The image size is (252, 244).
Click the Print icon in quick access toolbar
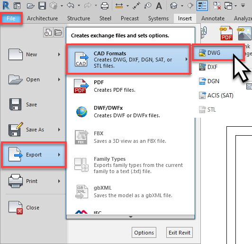(105, 6)
